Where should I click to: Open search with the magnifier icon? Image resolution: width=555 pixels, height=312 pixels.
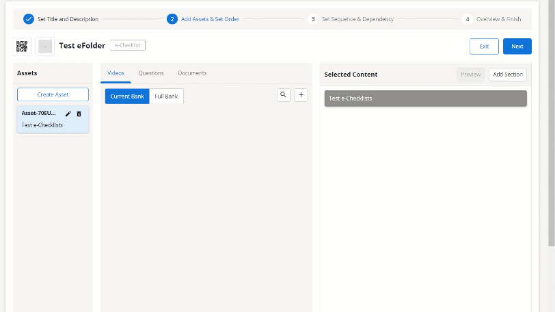[x=284, y=95]
